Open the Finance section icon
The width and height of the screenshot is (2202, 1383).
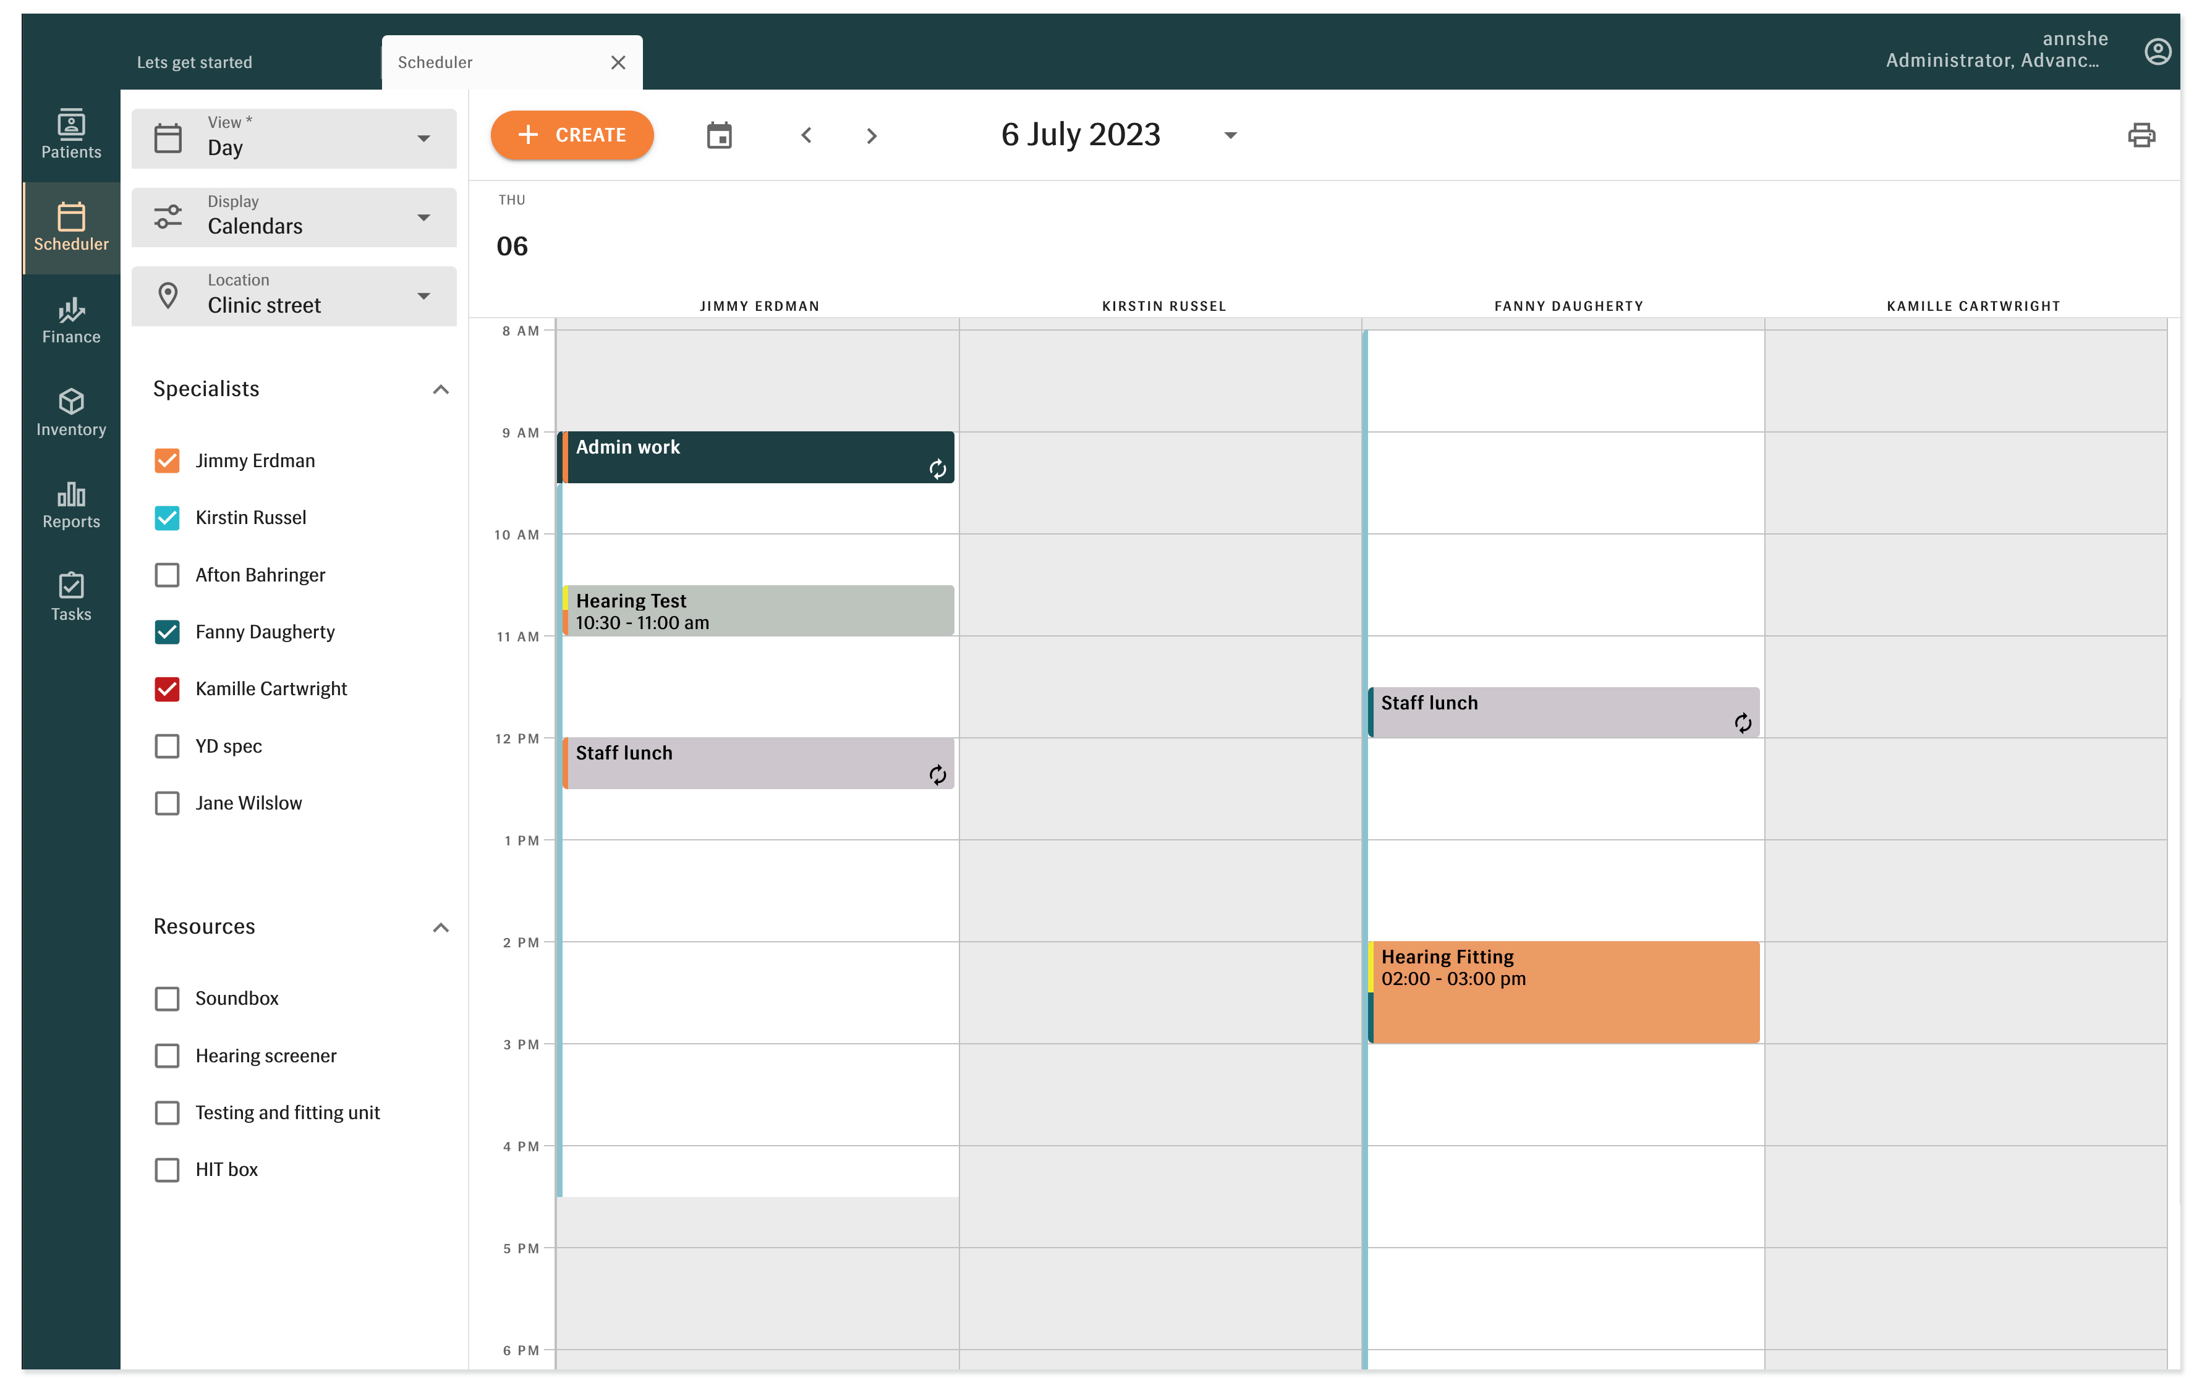click(x=71, y=319)
